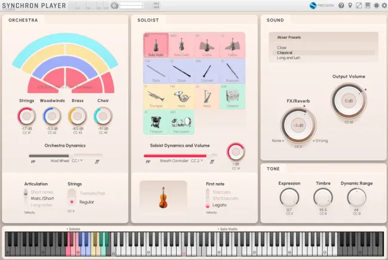This screenshot has width=388, height=260.
Task: Set first note to Sfz/Staccato
Action: 225,198
